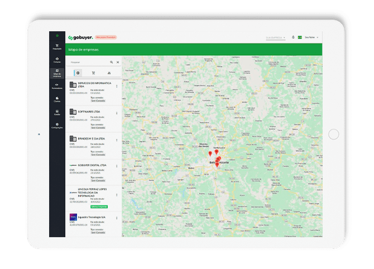Viewport: 374px width, 269px height.
Task: Open Clientes in the sidebar
Action: (57, 99)
